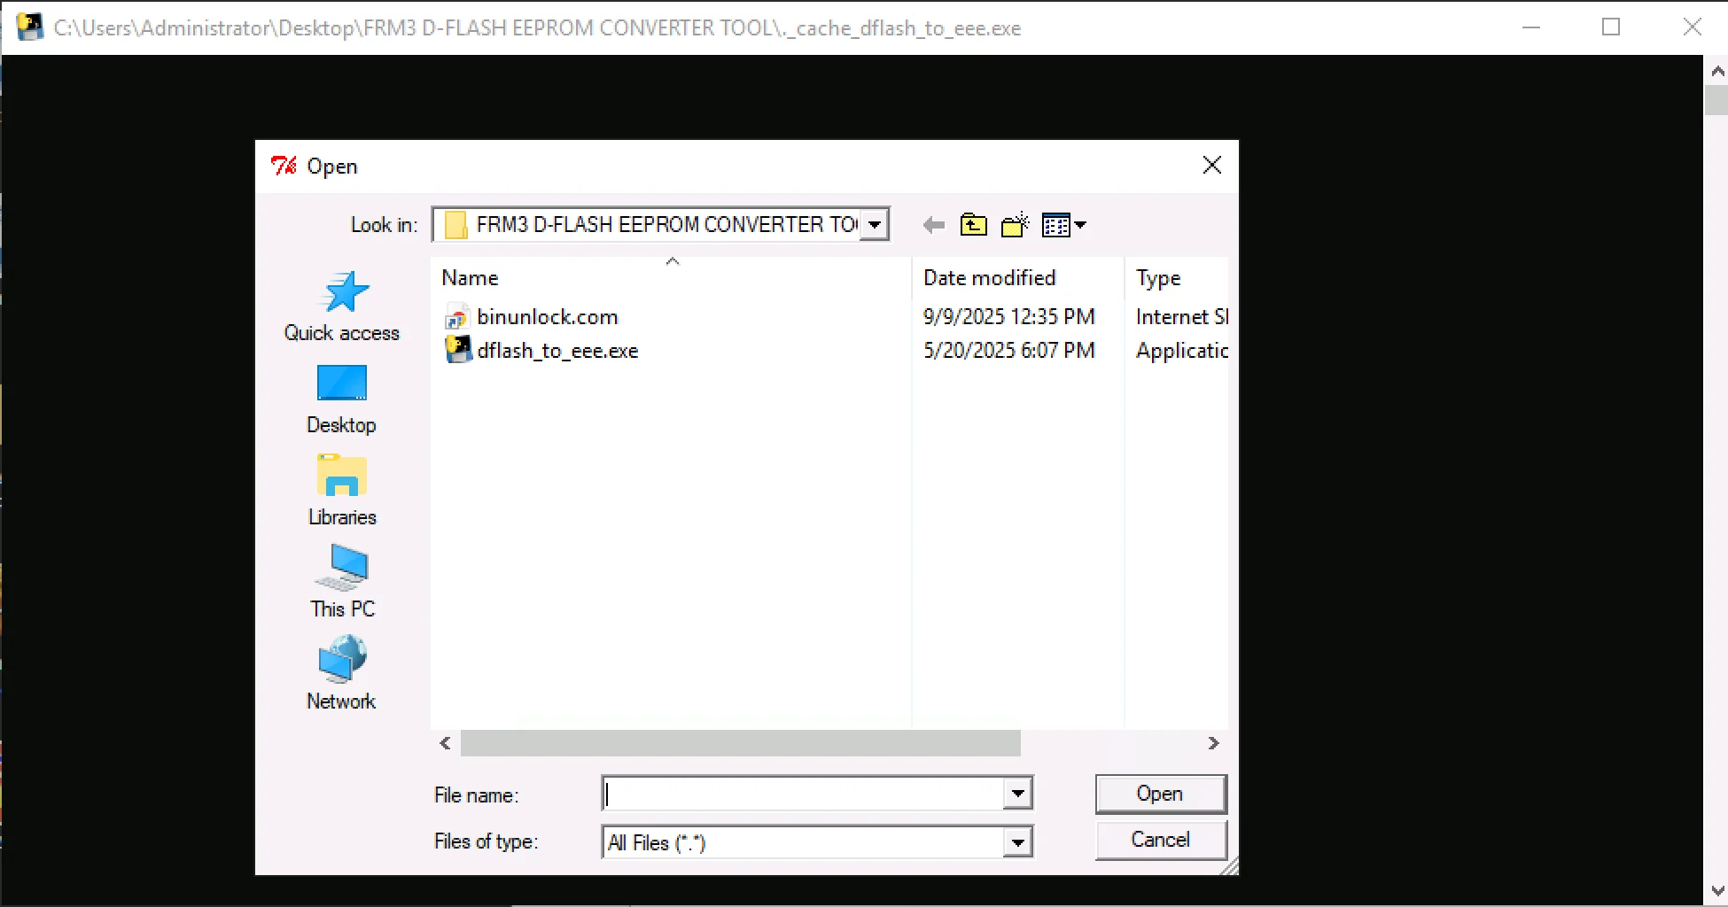
Task: Open the Files of type dropdown
Action: pos(1017,842)
